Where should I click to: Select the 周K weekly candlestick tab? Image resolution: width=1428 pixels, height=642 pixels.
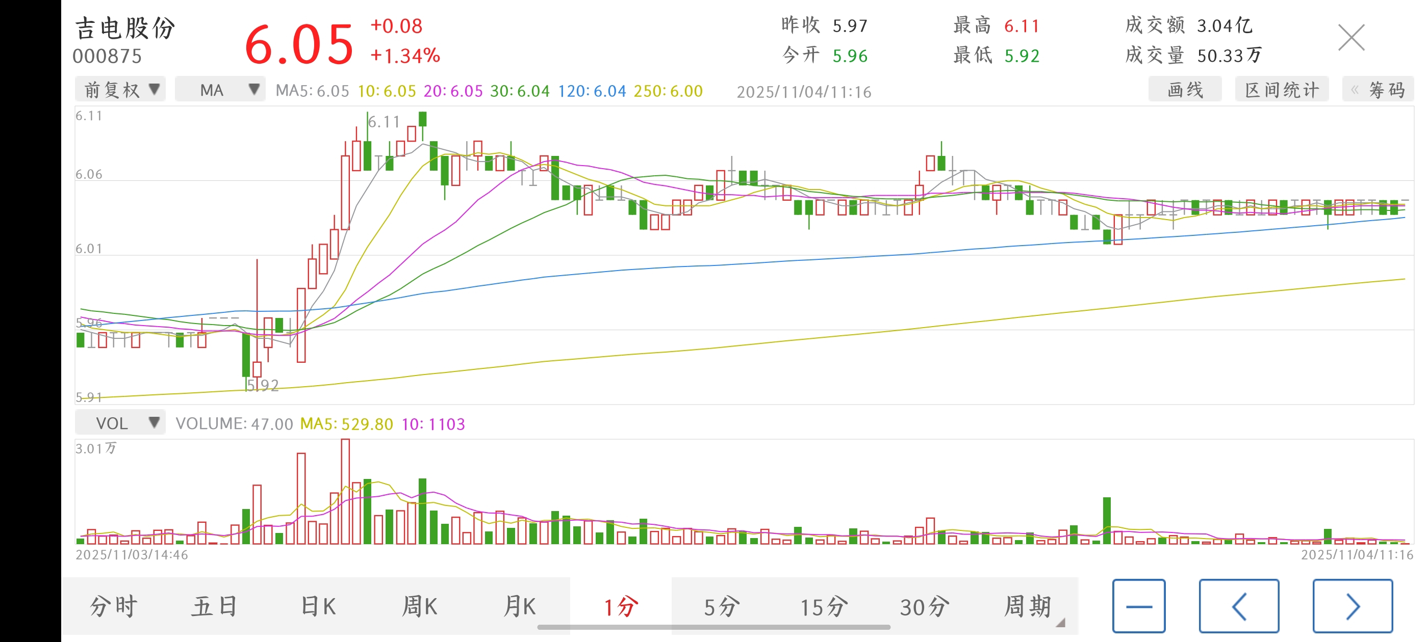tap(420, 606)
